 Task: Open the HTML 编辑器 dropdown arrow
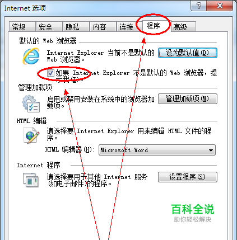click(211, 150)
